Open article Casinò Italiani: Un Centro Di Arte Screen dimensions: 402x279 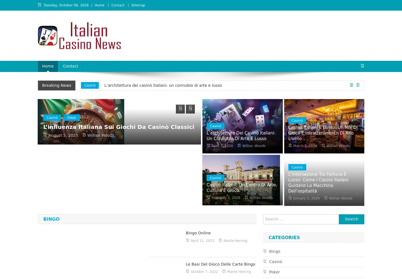click(242, 187)
